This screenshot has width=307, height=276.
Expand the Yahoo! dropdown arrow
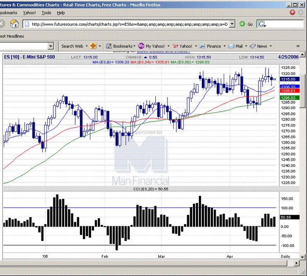(196, 46)
